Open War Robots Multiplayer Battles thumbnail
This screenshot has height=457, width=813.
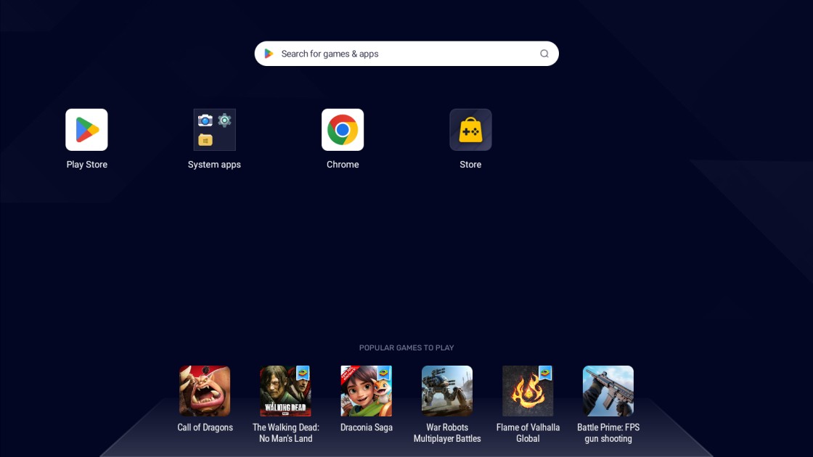(447, 391)
